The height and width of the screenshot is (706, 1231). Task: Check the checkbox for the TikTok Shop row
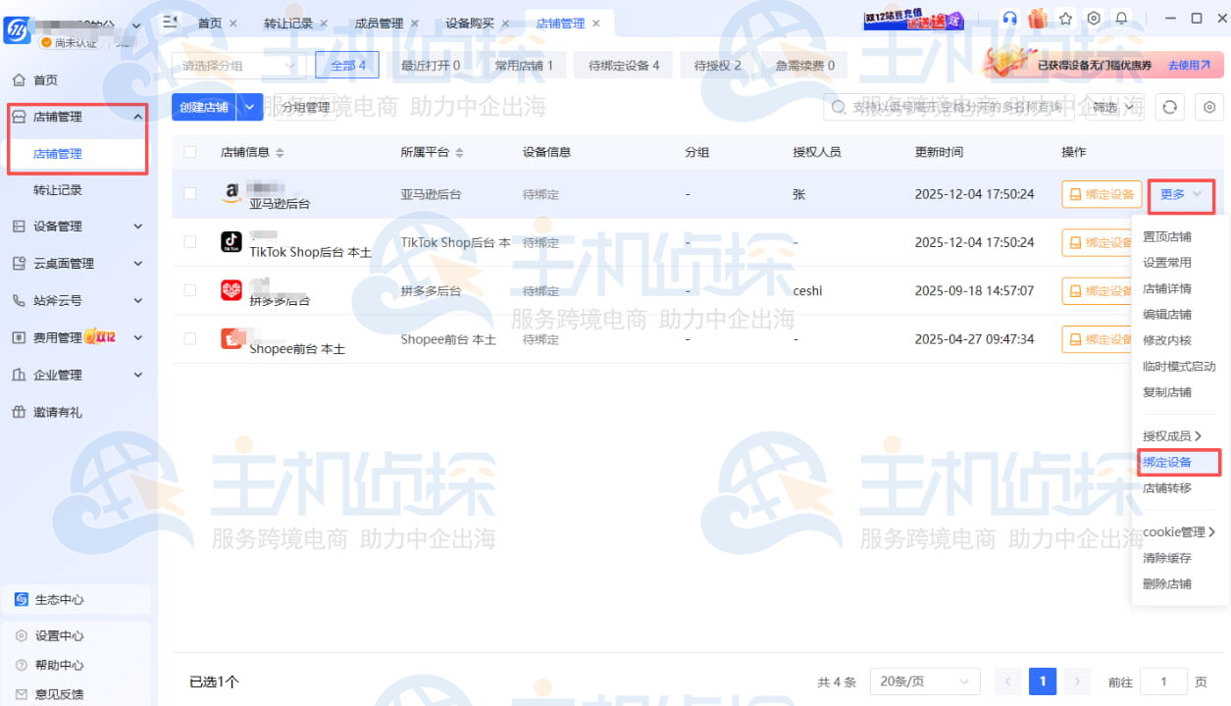189,242
